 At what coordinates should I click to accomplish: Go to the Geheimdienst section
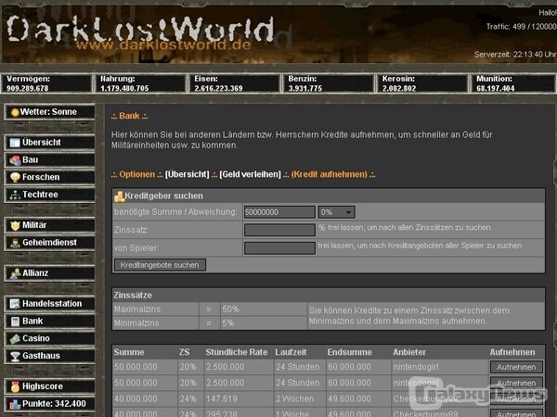pyautogui.click(x=50, y=243)
